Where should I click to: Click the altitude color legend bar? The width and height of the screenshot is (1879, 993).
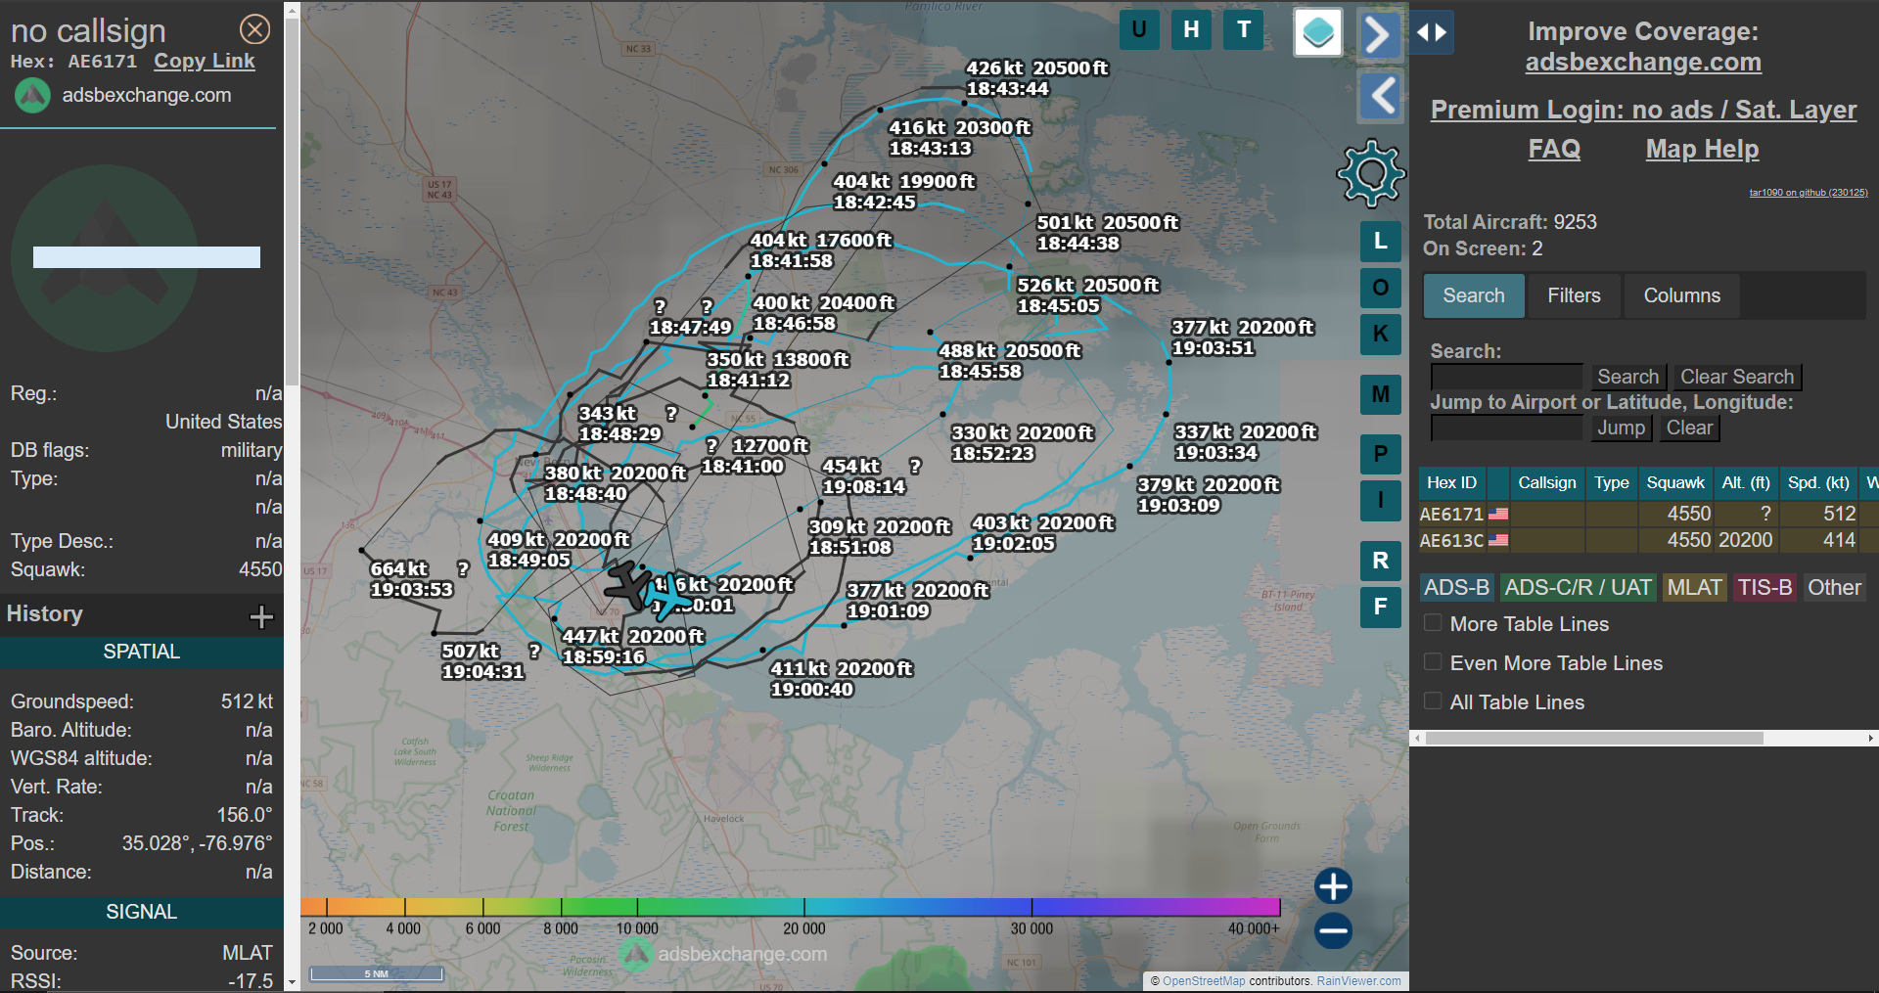click(790, 907)
